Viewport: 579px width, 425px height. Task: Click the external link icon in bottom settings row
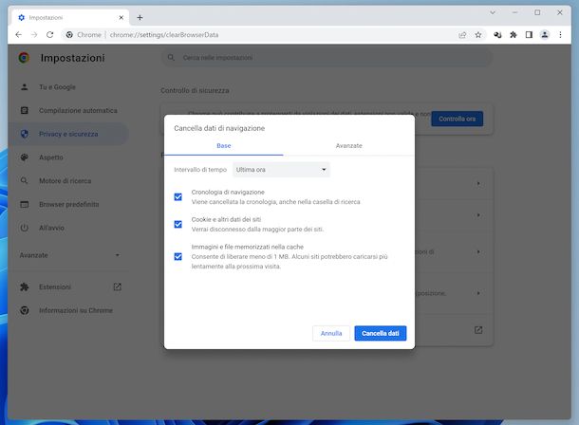pyautogui.click(x=478, y=330)
